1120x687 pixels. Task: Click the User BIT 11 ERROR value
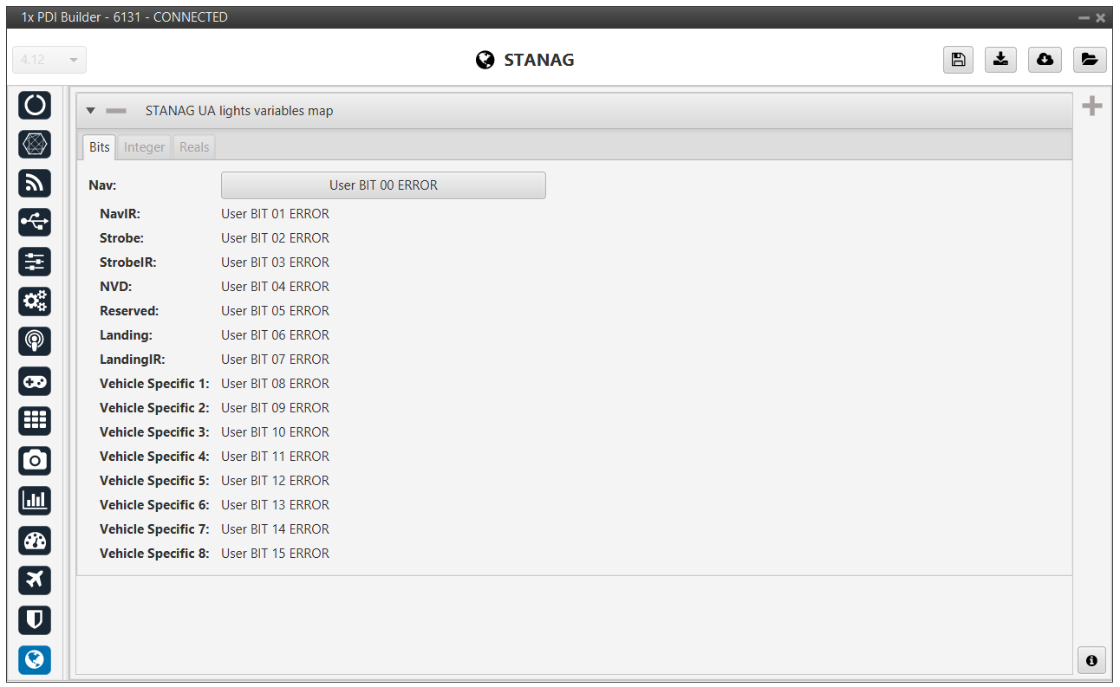275,457
